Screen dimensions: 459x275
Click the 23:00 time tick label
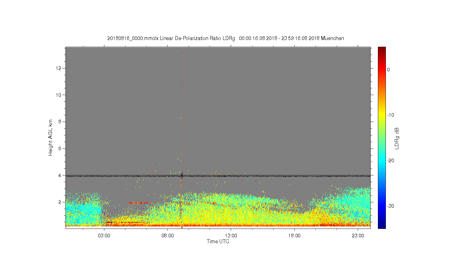coord(358,236)
